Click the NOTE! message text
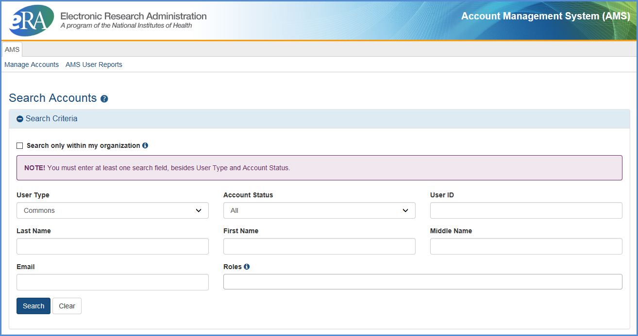This screenshot has width=638, height=336. [x=157, y=168]
